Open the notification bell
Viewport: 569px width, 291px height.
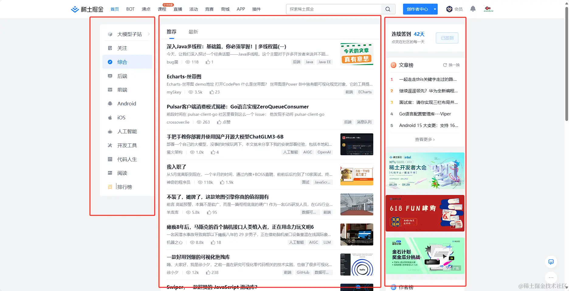(x=473, y=9)
